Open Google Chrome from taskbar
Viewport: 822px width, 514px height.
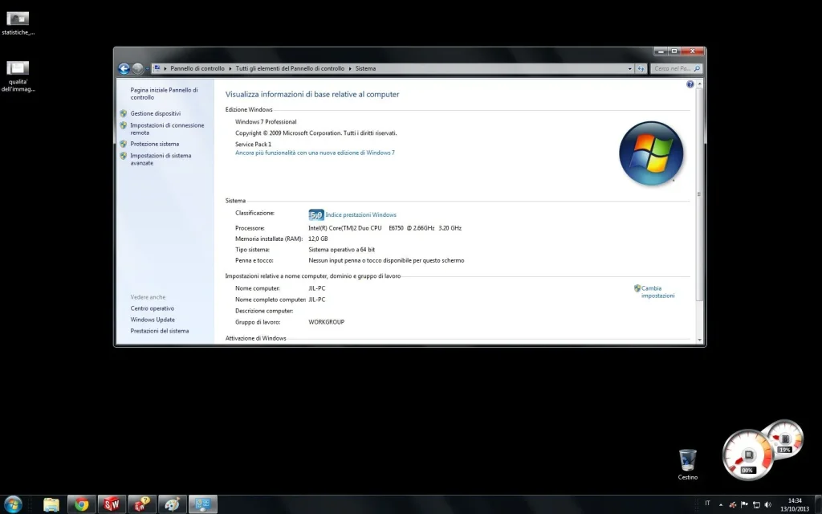[x=81, y=504]
